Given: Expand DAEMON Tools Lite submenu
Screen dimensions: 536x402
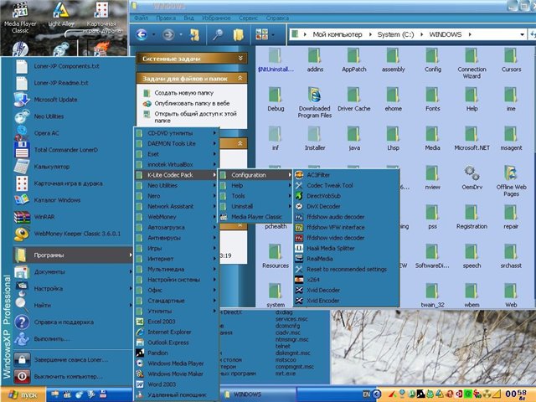Looking at the screenshot, I should [x=176, y=143].
